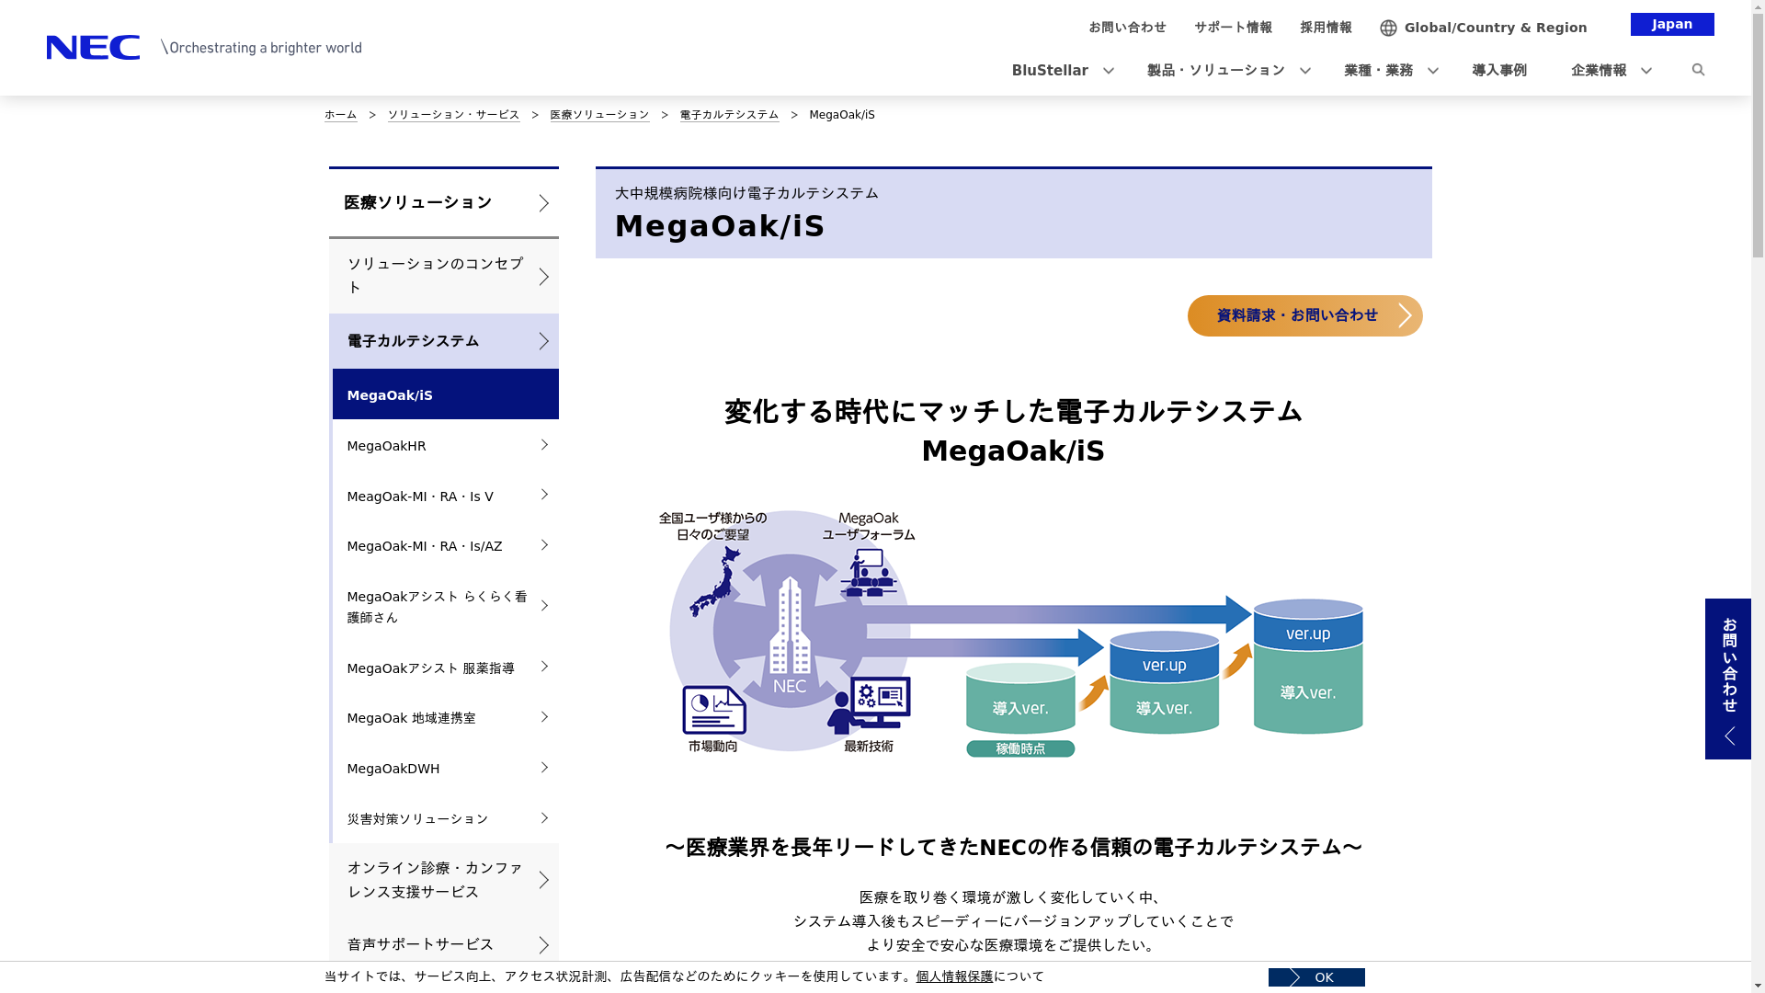Click the お問い合わせ header link
The height and width of the screenshot is (993, 1765).
(x=1127, y=28)
